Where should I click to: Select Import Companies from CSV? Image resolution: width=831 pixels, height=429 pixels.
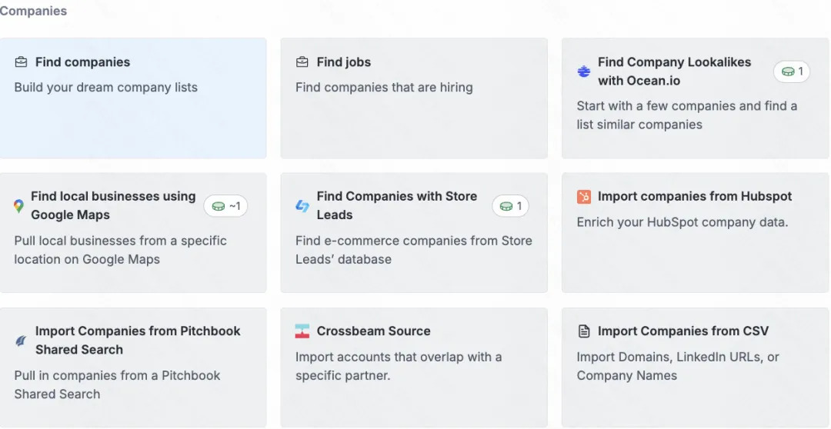coord(696,367)
